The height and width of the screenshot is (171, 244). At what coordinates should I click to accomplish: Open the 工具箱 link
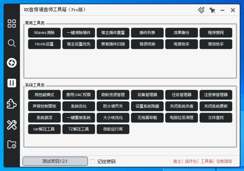tap(207, 161)
